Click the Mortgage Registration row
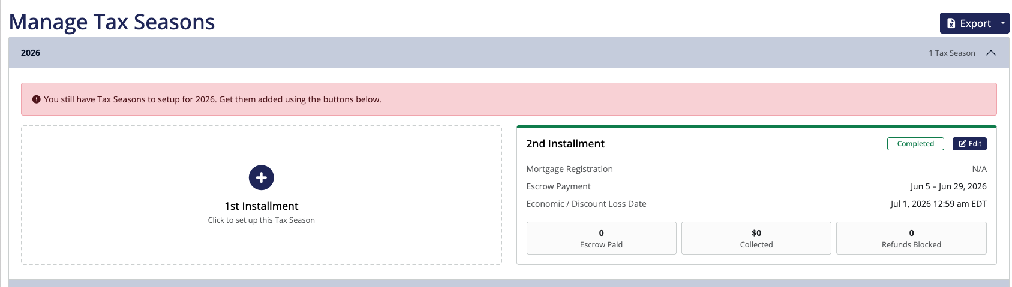1012x287 pixels. (756, 169)
